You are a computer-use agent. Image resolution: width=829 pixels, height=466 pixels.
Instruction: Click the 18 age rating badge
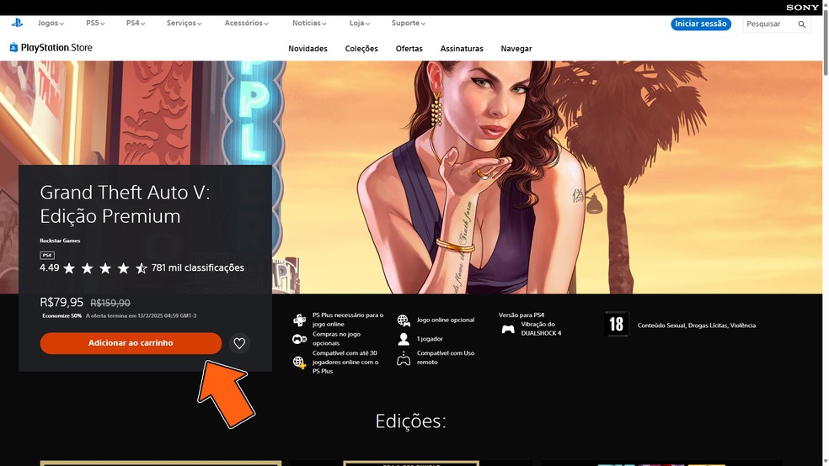(617, 324)
